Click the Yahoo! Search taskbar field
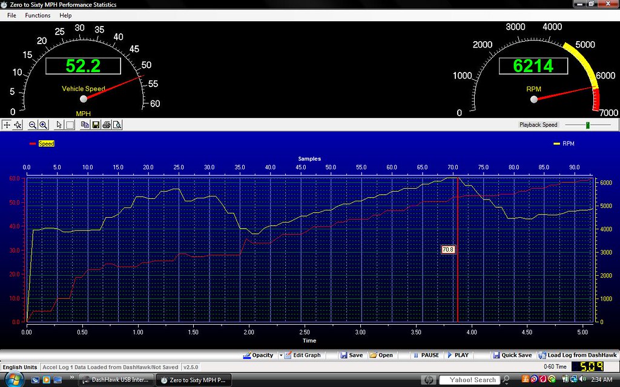This screenshot has height=387, width=620. pos(469,380)
